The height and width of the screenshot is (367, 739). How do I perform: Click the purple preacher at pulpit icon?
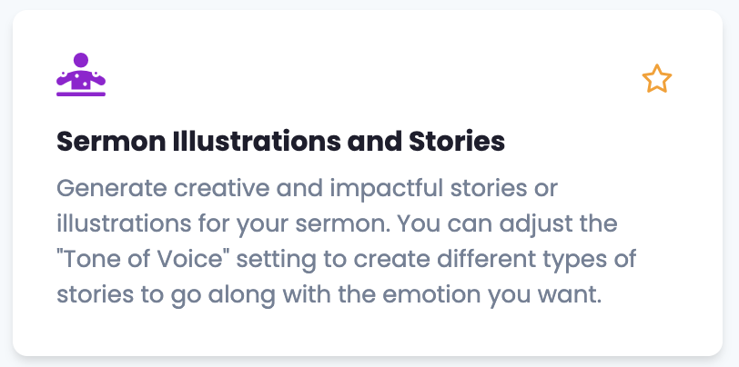tap(81, 74)
